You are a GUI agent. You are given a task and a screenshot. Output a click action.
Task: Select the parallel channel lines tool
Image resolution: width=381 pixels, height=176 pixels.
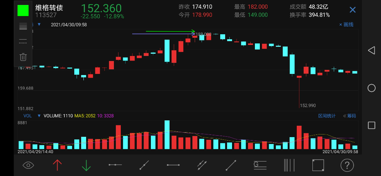[202, 165]
